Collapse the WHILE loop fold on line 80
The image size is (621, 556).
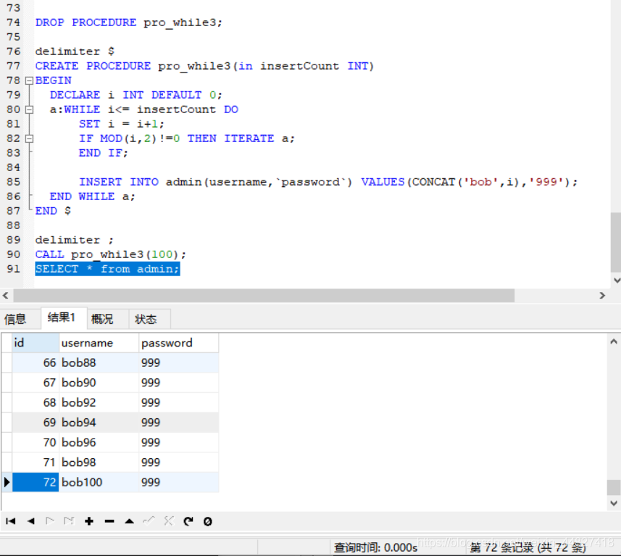(29, 109)
